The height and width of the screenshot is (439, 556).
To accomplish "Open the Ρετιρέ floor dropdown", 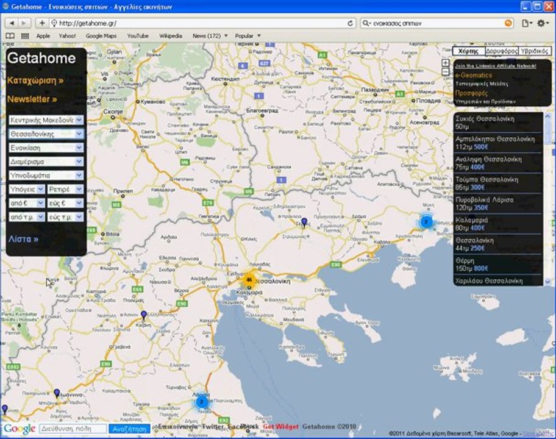I will [x=65, y=190].
